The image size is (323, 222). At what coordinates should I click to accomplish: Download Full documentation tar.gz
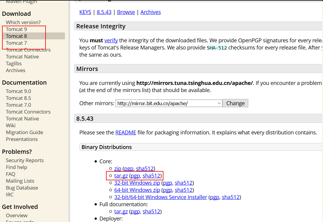(x=121, y=212)
